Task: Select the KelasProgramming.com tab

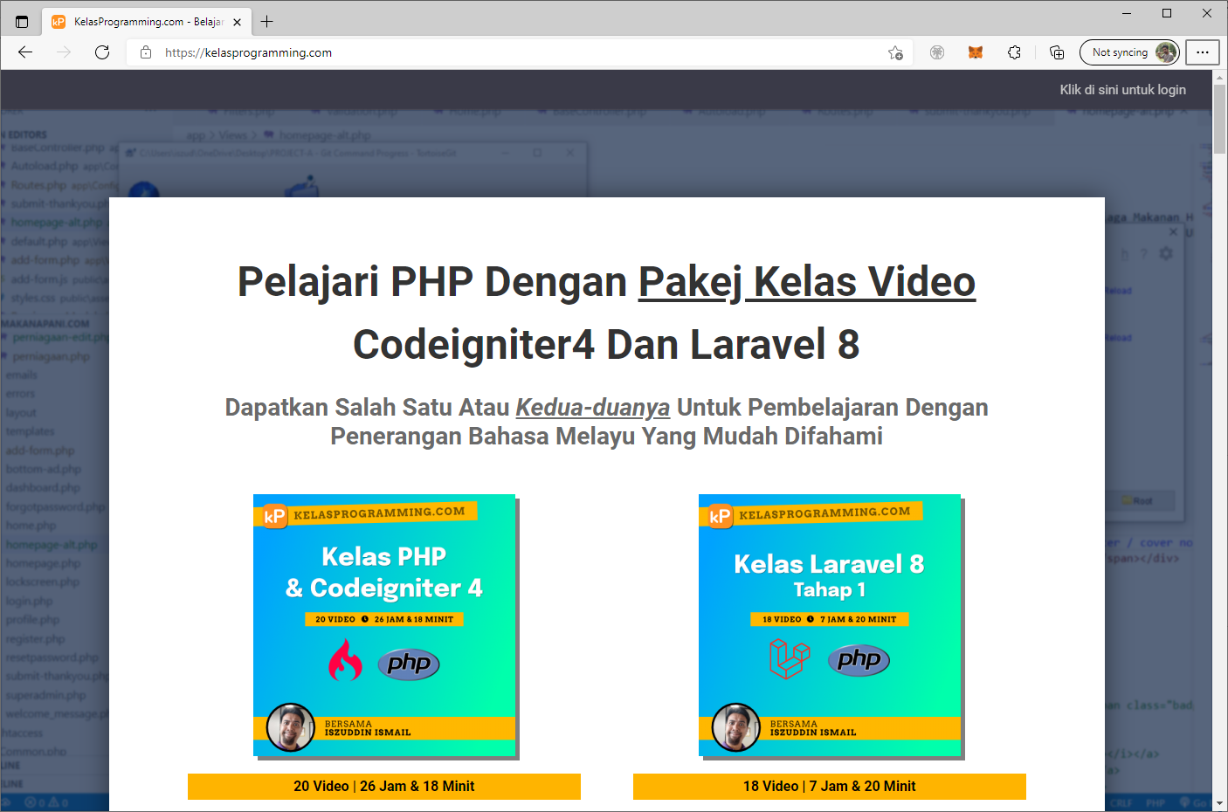Action: [147, 22]
